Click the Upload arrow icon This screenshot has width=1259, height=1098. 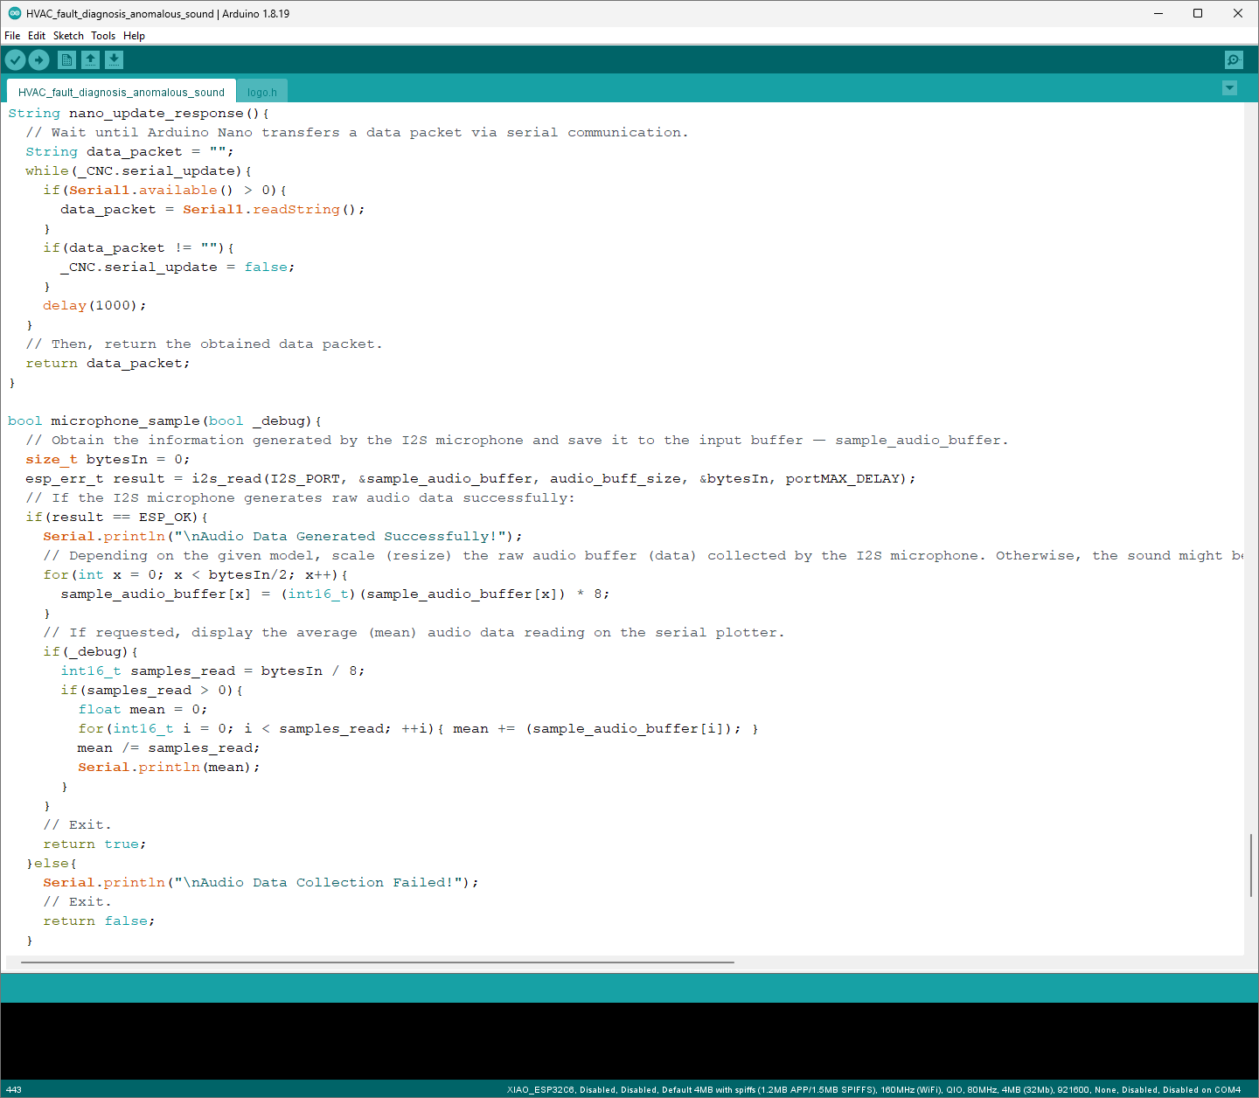click(x=39, y=59)
